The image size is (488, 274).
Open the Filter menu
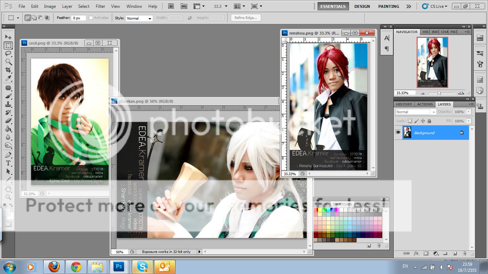pos(100,6)
